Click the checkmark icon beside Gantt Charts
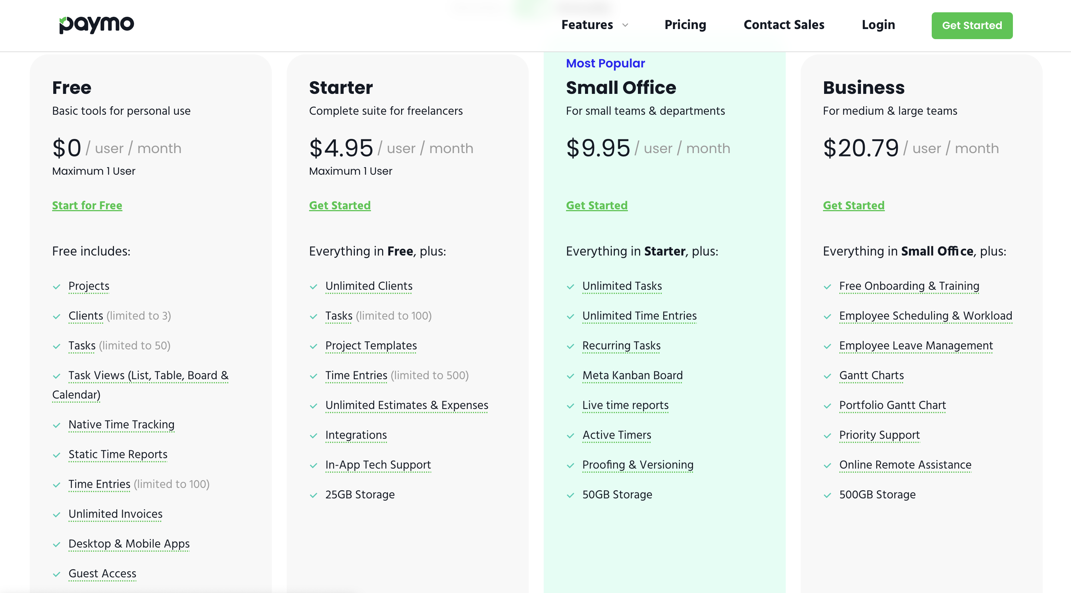The height and width of the screenshot is (593, 1071). [x=827, y=376]
